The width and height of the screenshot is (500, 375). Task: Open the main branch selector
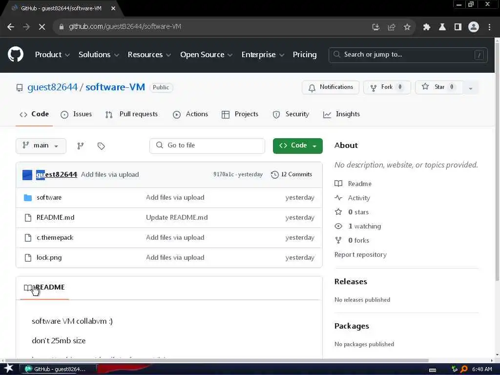coord(41,146)
